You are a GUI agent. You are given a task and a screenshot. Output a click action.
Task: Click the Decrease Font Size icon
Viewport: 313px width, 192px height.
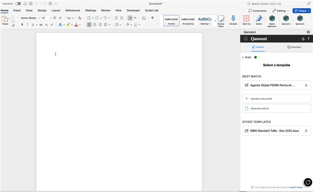click(x=60, y=18)
